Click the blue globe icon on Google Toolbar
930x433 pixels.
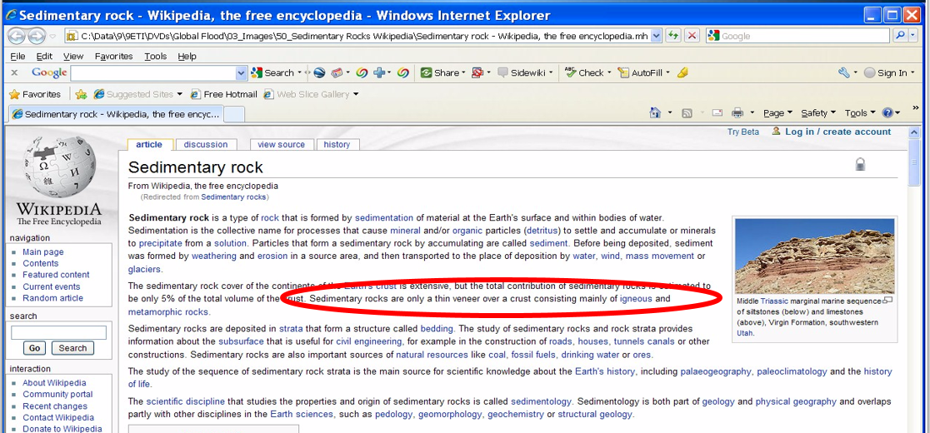coord(319,72)
